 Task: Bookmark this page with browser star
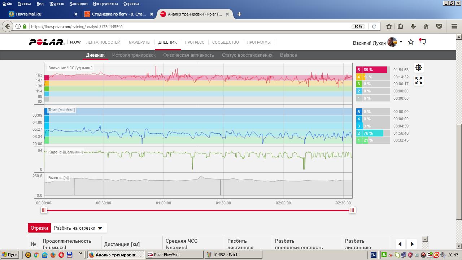(x=389, y=26)
